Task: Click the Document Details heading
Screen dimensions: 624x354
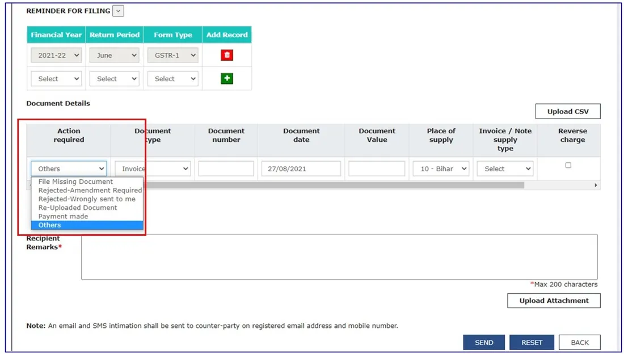Action: pos(58,103)
